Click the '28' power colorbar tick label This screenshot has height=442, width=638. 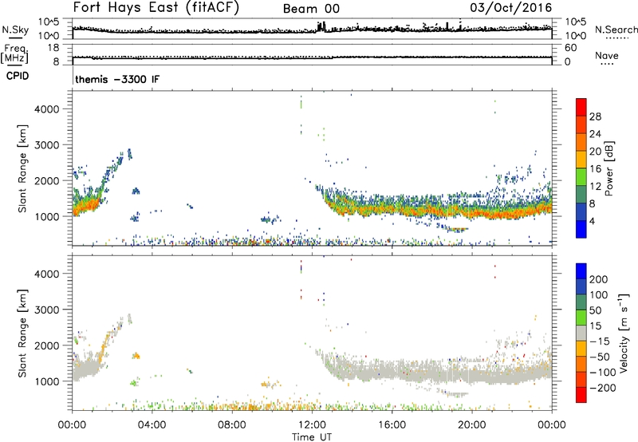point(595,116)
